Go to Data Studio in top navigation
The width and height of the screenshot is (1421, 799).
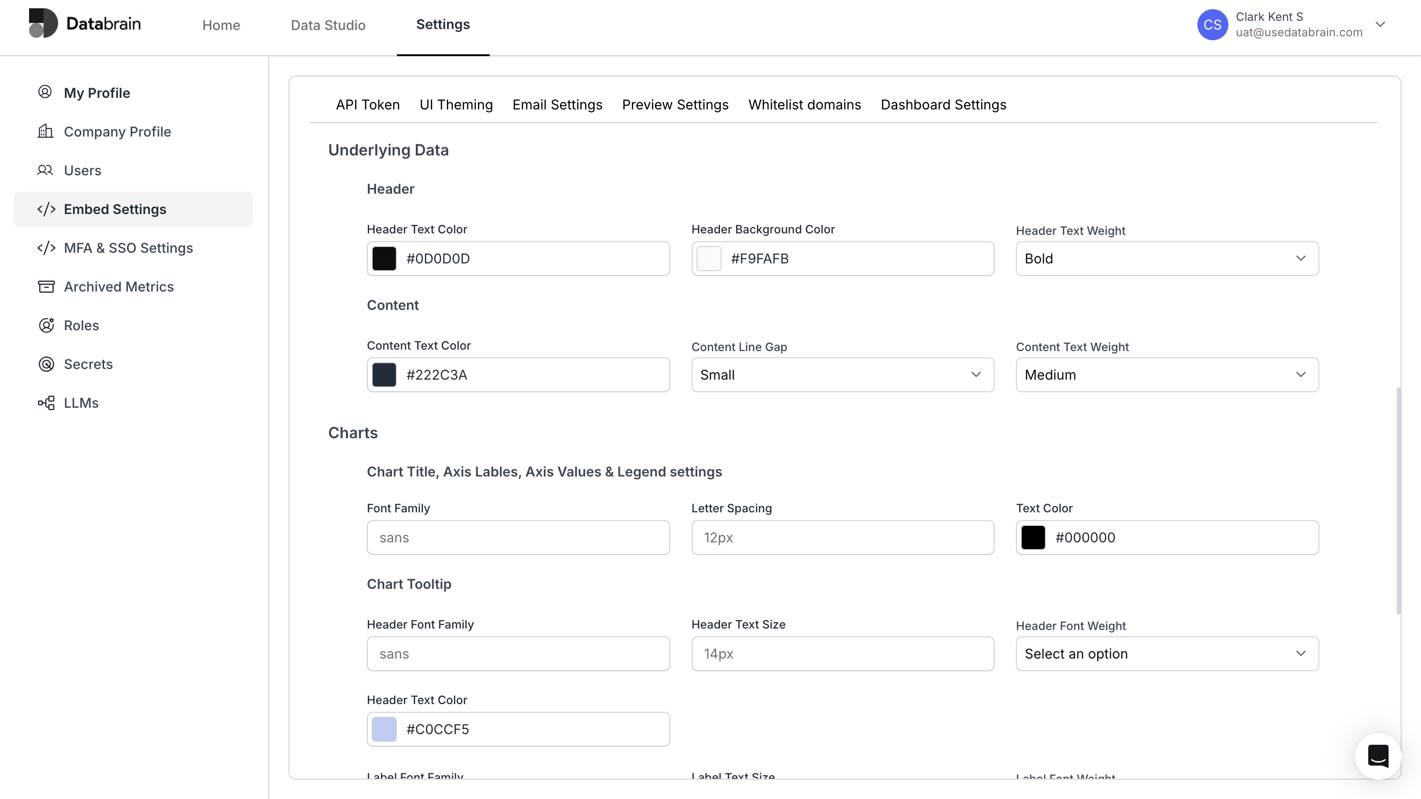click(x=328, y=25)
